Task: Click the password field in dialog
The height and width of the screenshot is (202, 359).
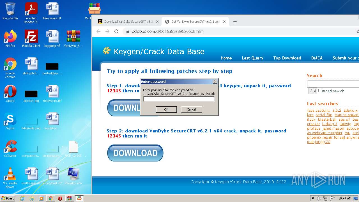Action: (179, 99)
